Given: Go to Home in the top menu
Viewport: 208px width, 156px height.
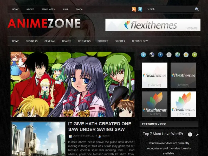Looking at the screenshot, I should click(16, 9).
